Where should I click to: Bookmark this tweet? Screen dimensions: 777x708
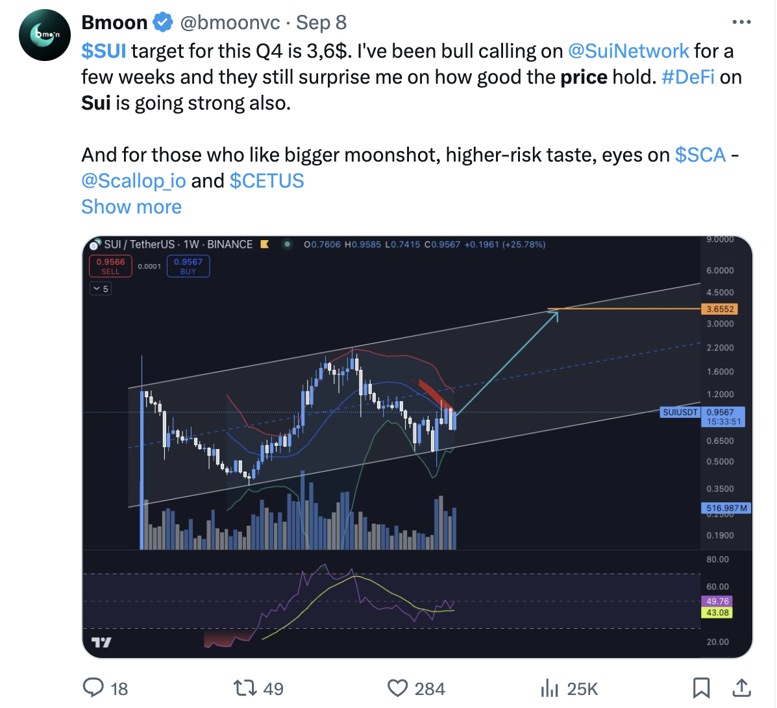[701, 687]
